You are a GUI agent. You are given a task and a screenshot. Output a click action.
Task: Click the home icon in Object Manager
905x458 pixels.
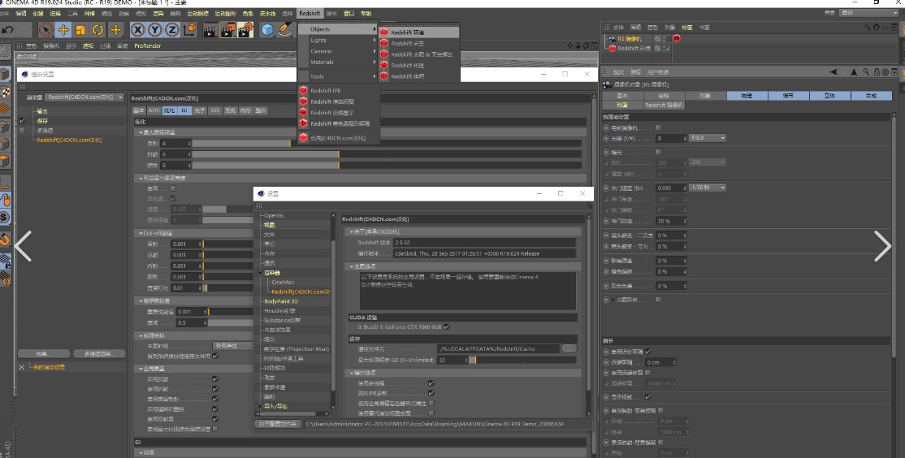pyautogui.click(x=876, y=27)
